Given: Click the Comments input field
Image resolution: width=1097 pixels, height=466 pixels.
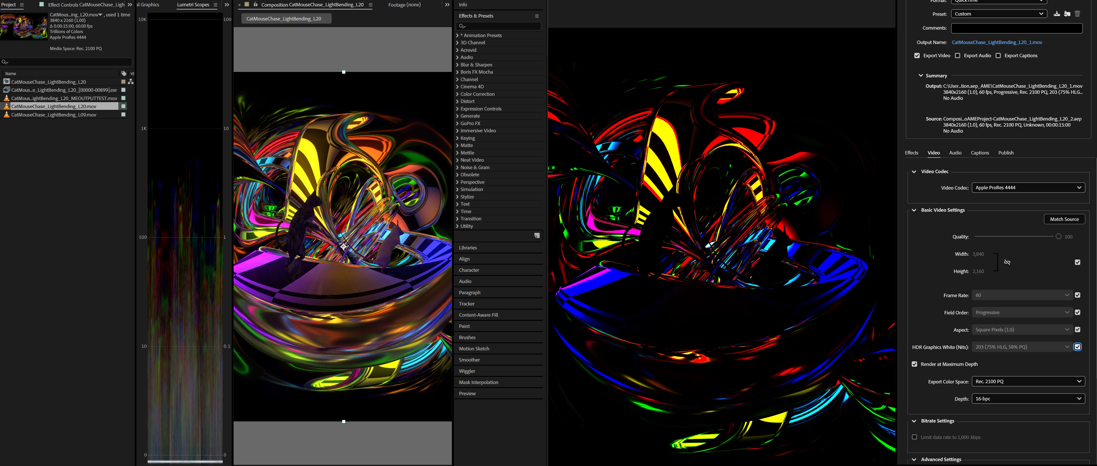Looking at the screenshot, I should pos(1016,28).
